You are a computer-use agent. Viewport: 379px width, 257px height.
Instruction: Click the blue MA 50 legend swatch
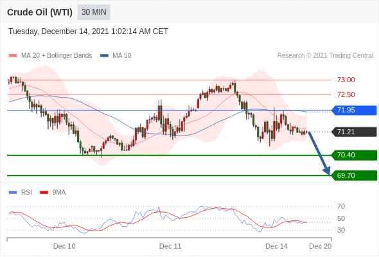(x=104, y=56)
